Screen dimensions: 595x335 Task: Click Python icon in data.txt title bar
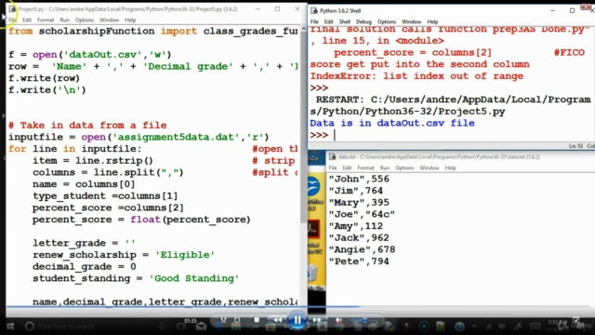333,156
